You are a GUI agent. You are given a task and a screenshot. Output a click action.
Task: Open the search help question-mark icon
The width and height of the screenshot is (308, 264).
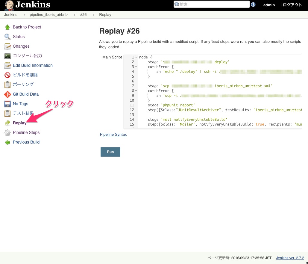click(x=253, y=4)
